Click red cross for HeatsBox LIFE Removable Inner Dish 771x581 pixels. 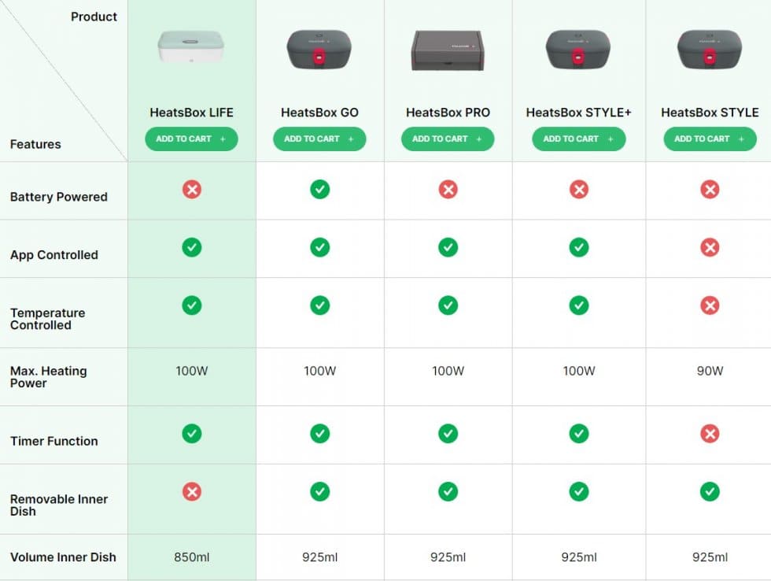[192, 492]
